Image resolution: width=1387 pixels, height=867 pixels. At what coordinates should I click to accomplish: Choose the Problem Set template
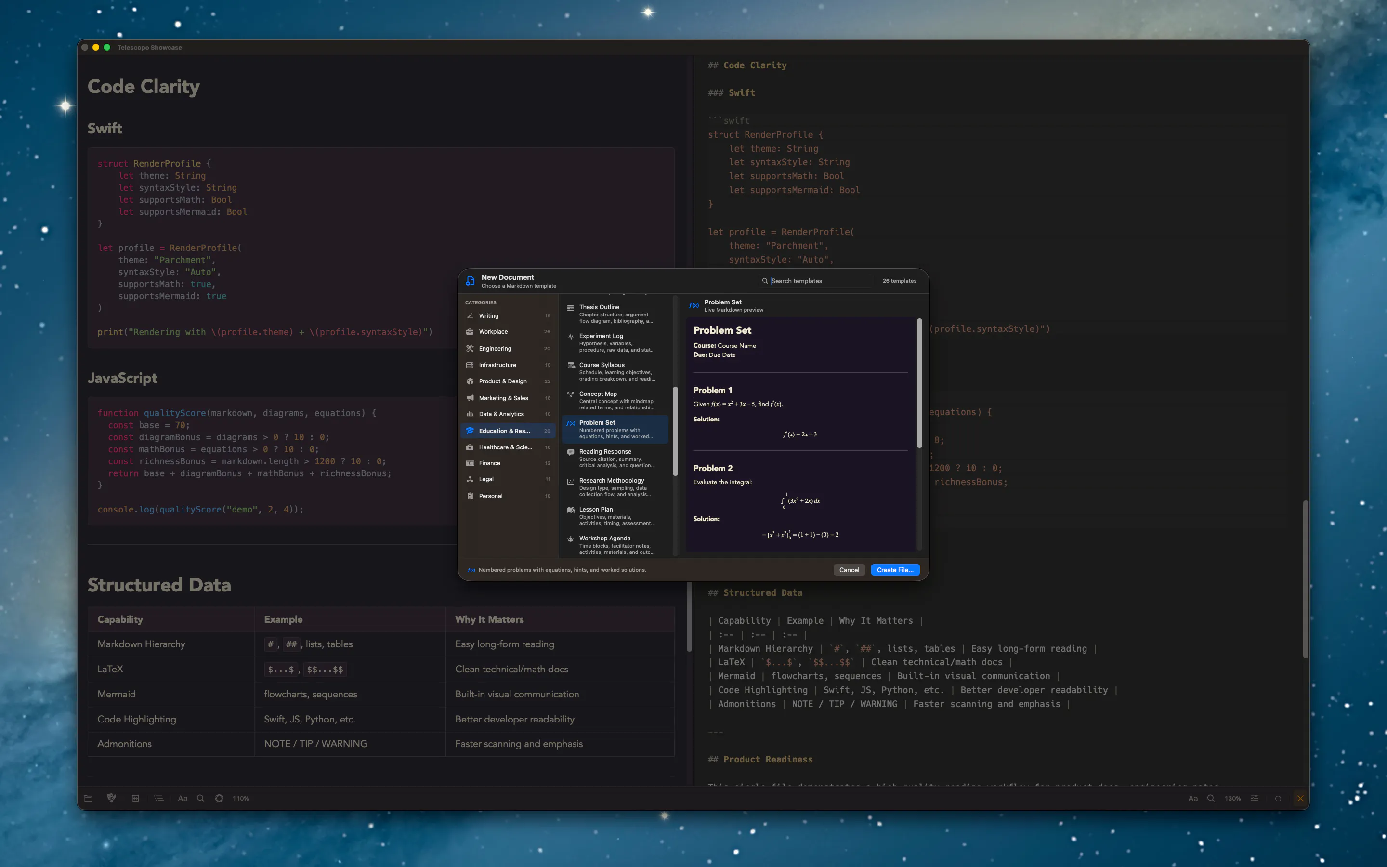(615, 430)
